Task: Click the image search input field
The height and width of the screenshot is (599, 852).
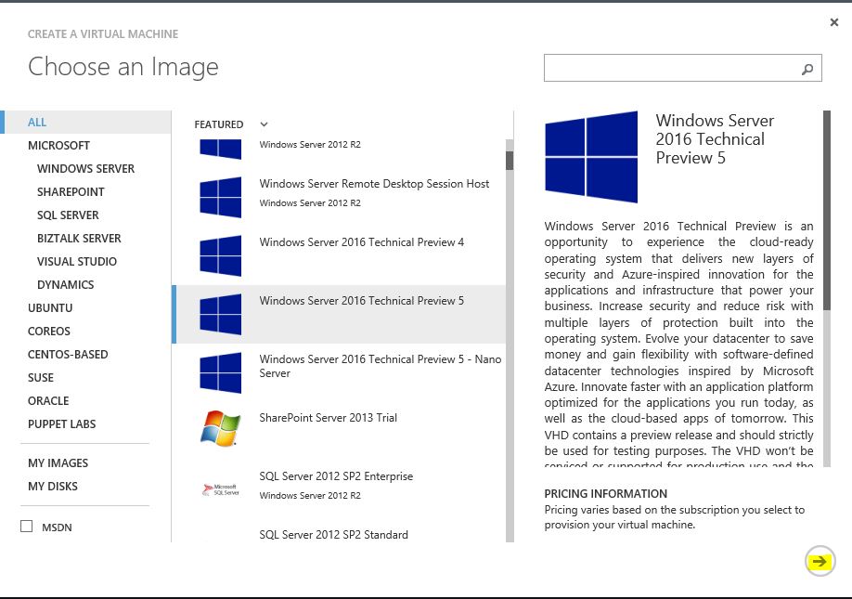Action: [x=682, y=68]
